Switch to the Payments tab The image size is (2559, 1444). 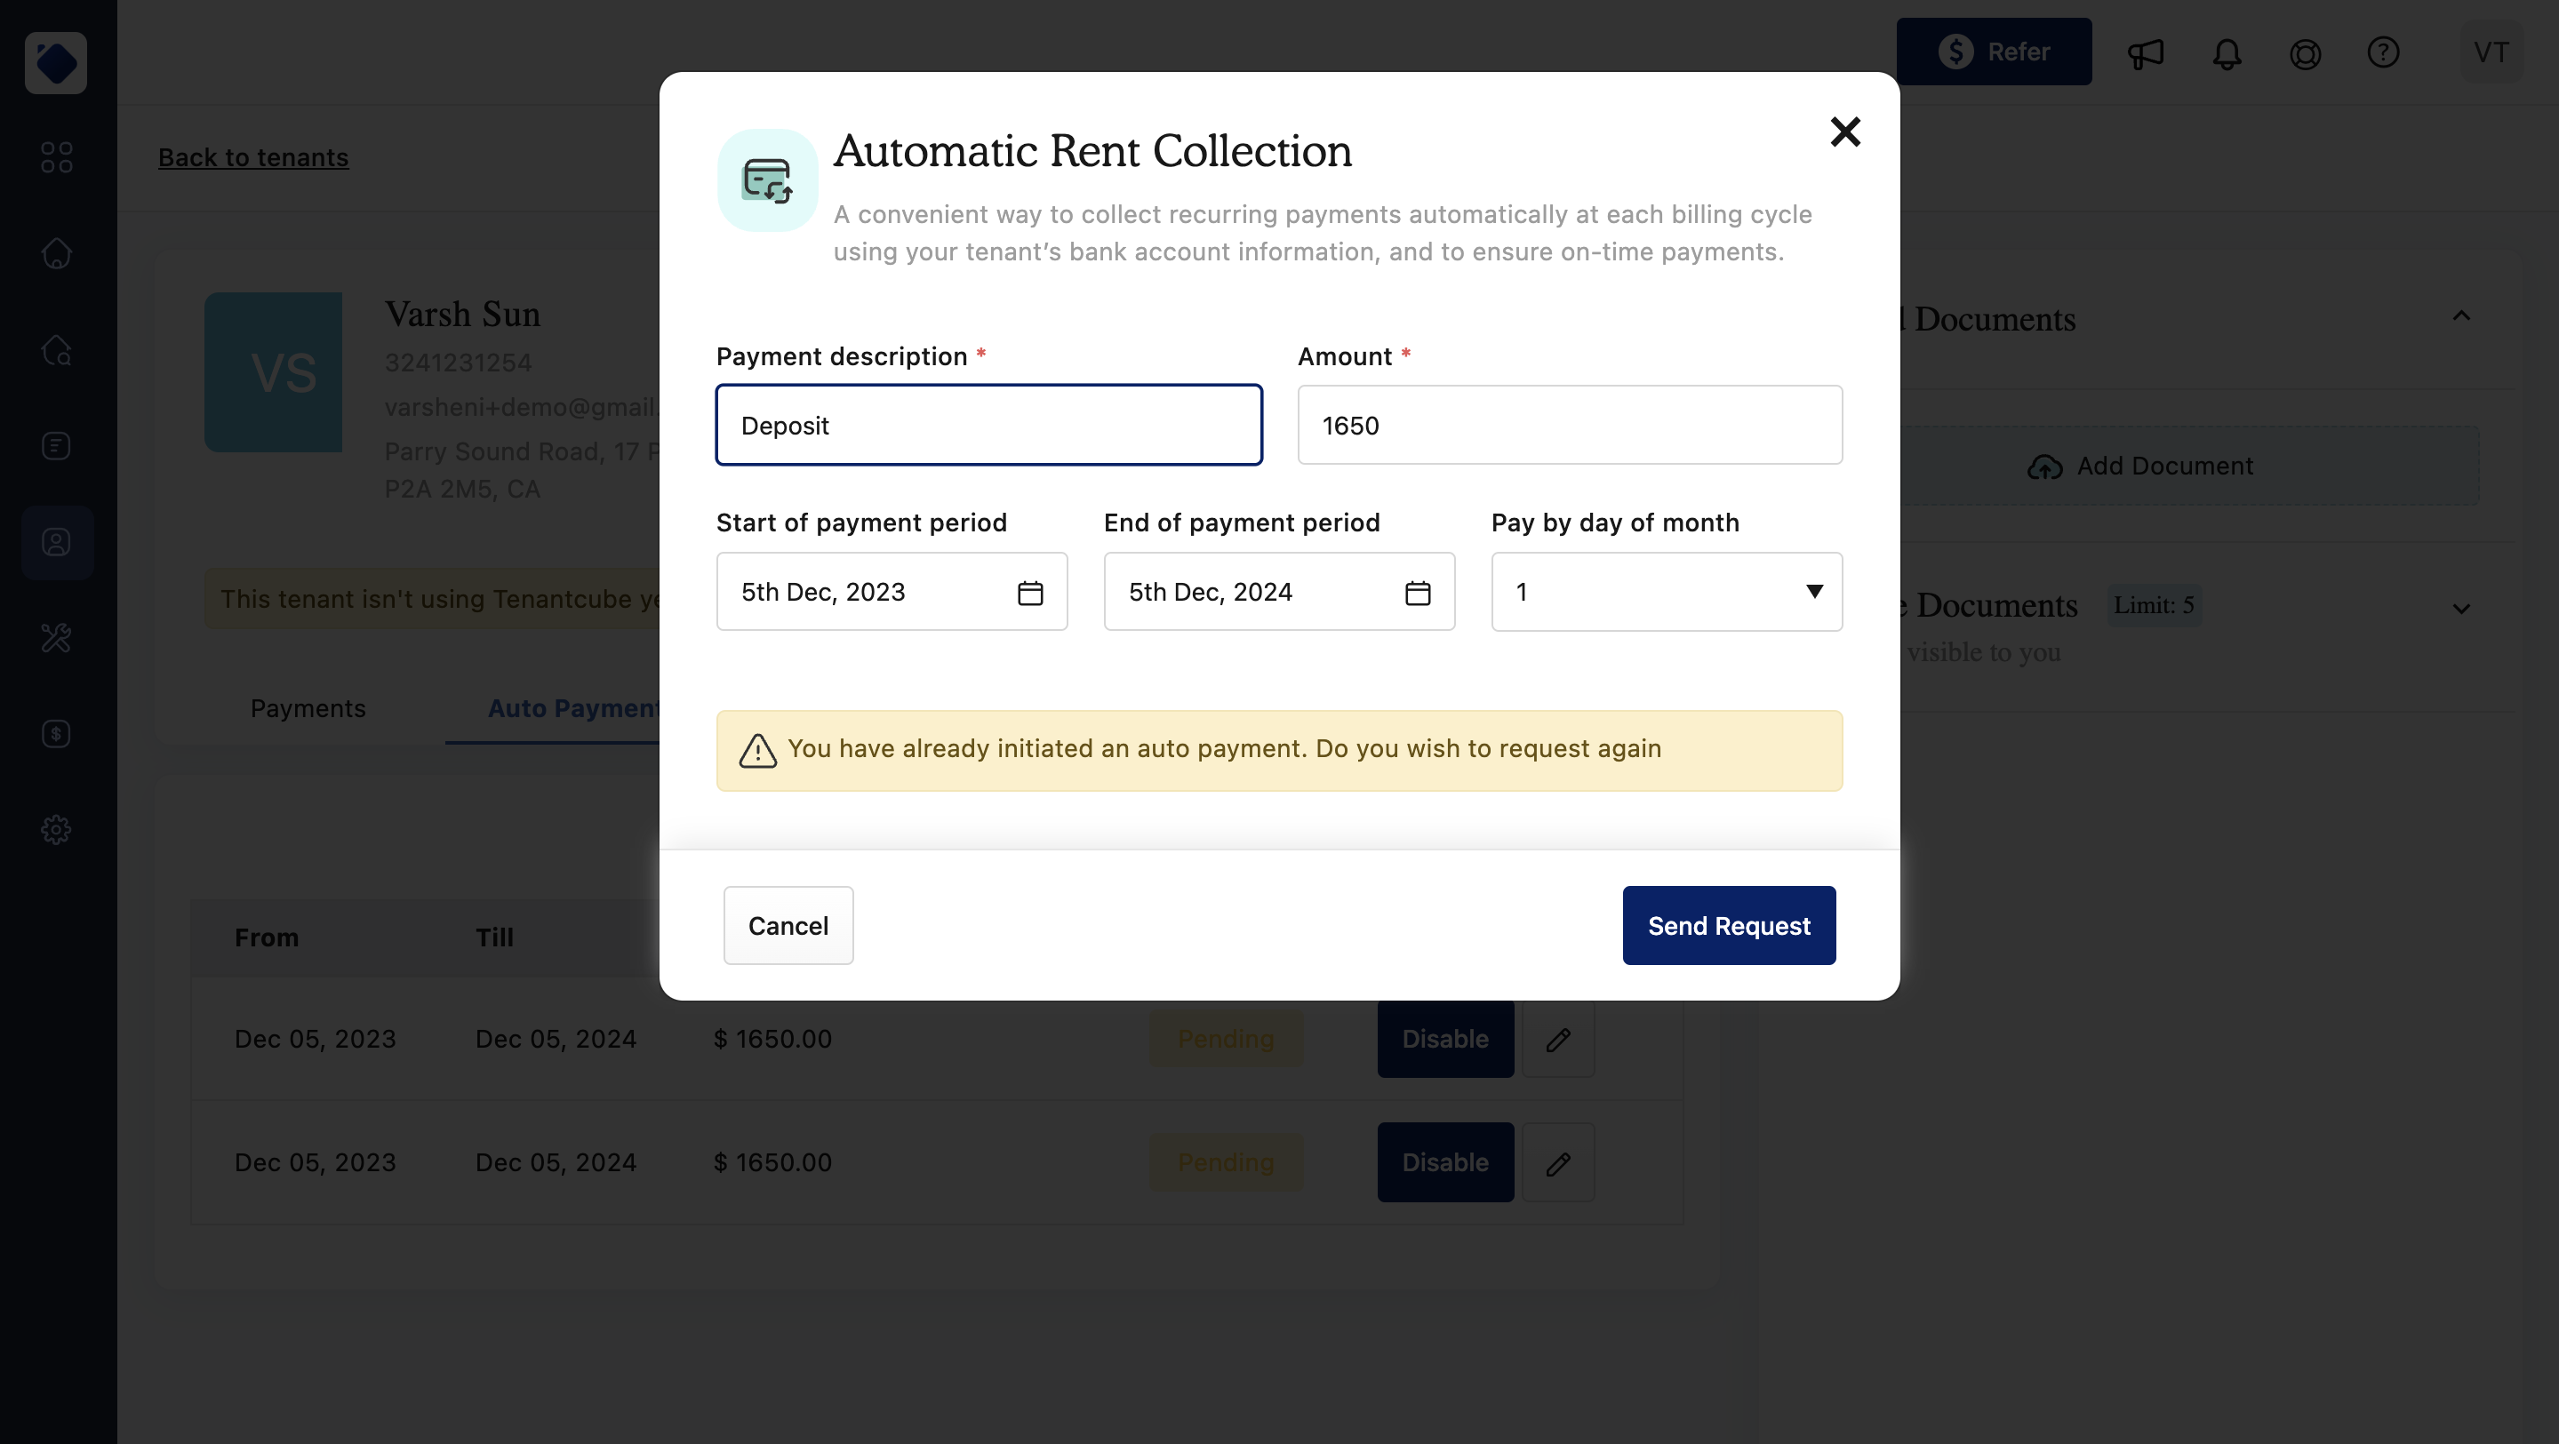[308, 708]
